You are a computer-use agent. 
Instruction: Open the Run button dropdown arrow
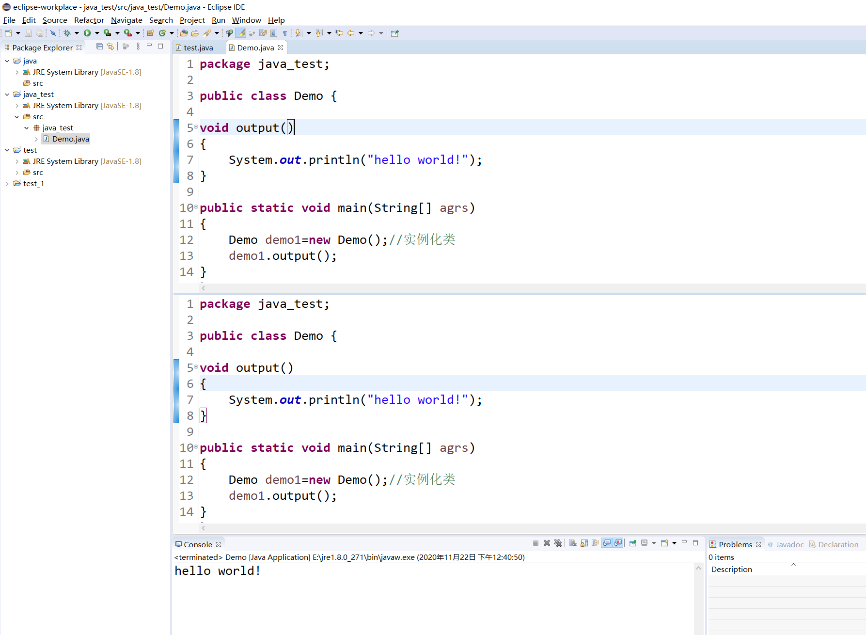coord(97,33)
